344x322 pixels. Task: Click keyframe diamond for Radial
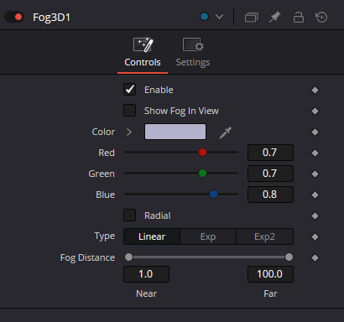[315, 216]
